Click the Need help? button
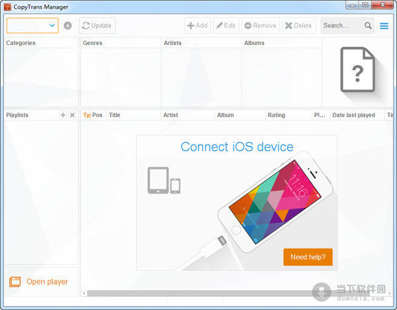The image size is (397, 310). point(308,257)
